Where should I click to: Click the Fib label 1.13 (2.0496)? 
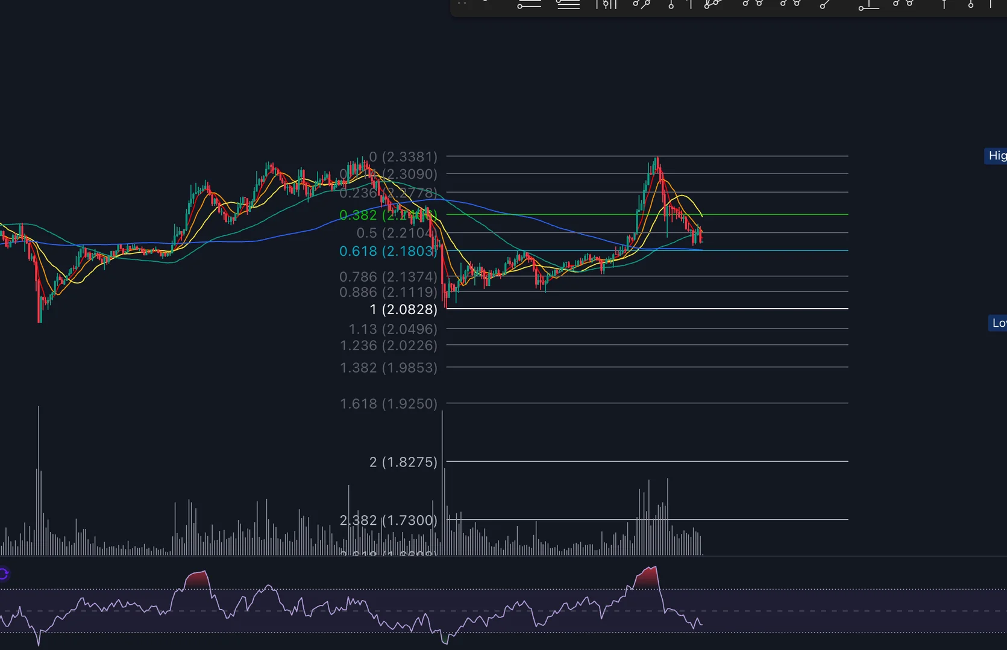click(393, 329)
